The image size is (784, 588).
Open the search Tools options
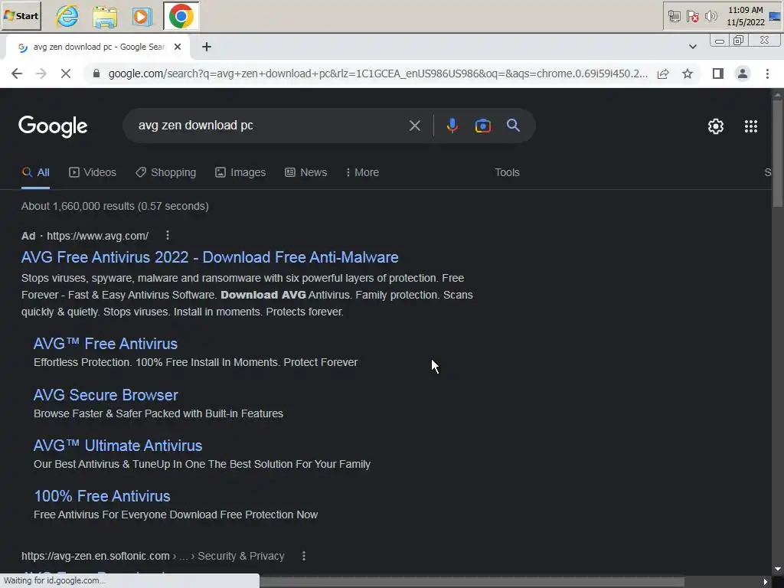coord(507,172)
